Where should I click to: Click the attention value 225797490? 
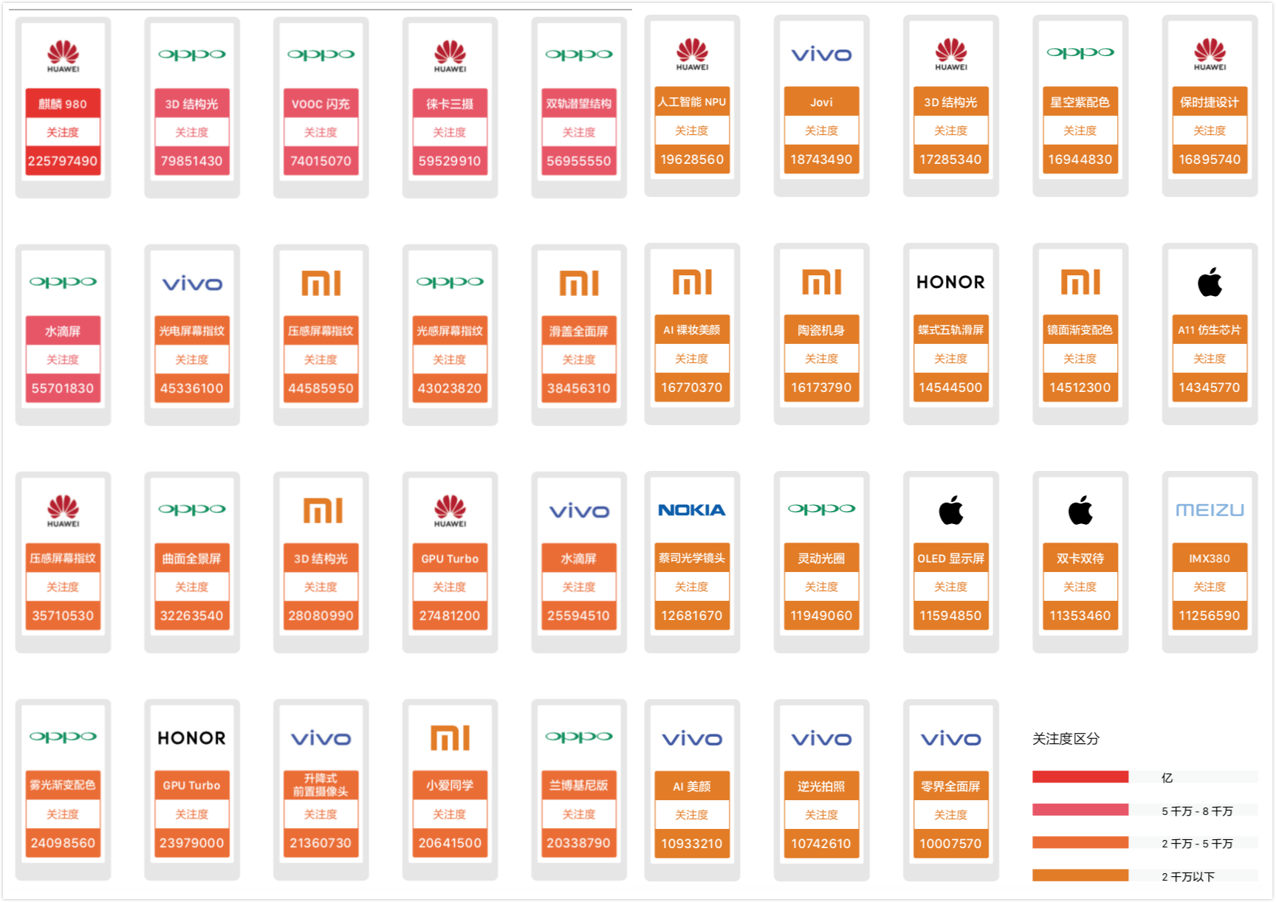click(63, 161)
